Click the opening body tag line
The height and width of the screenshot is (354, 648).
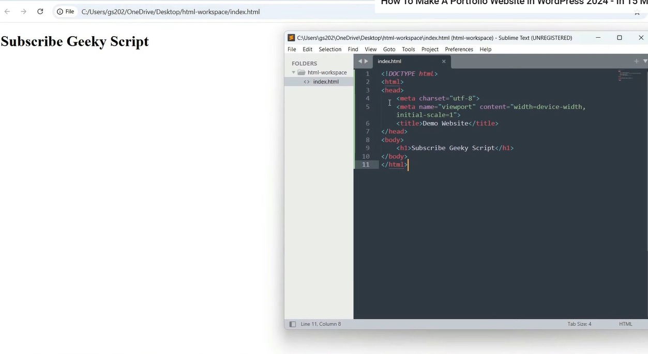[x=393, y=140]
